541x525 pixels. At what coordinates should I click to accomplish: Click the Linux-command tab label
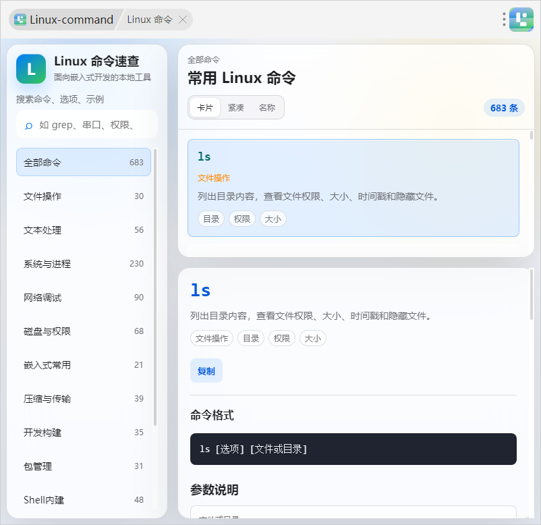click(72, 20)
